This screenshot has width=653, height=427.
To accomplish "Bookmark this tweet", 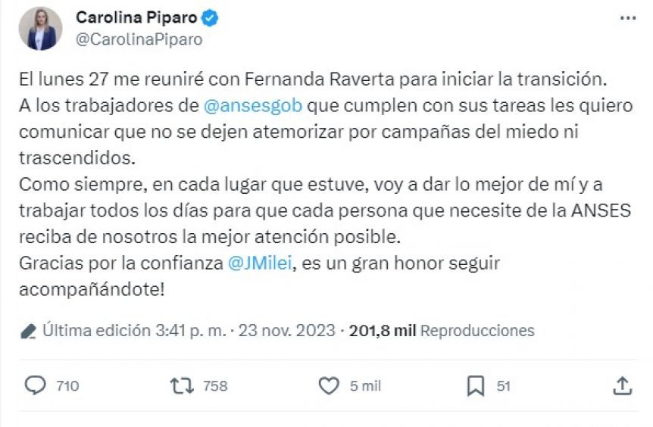I will pos(476,385).
